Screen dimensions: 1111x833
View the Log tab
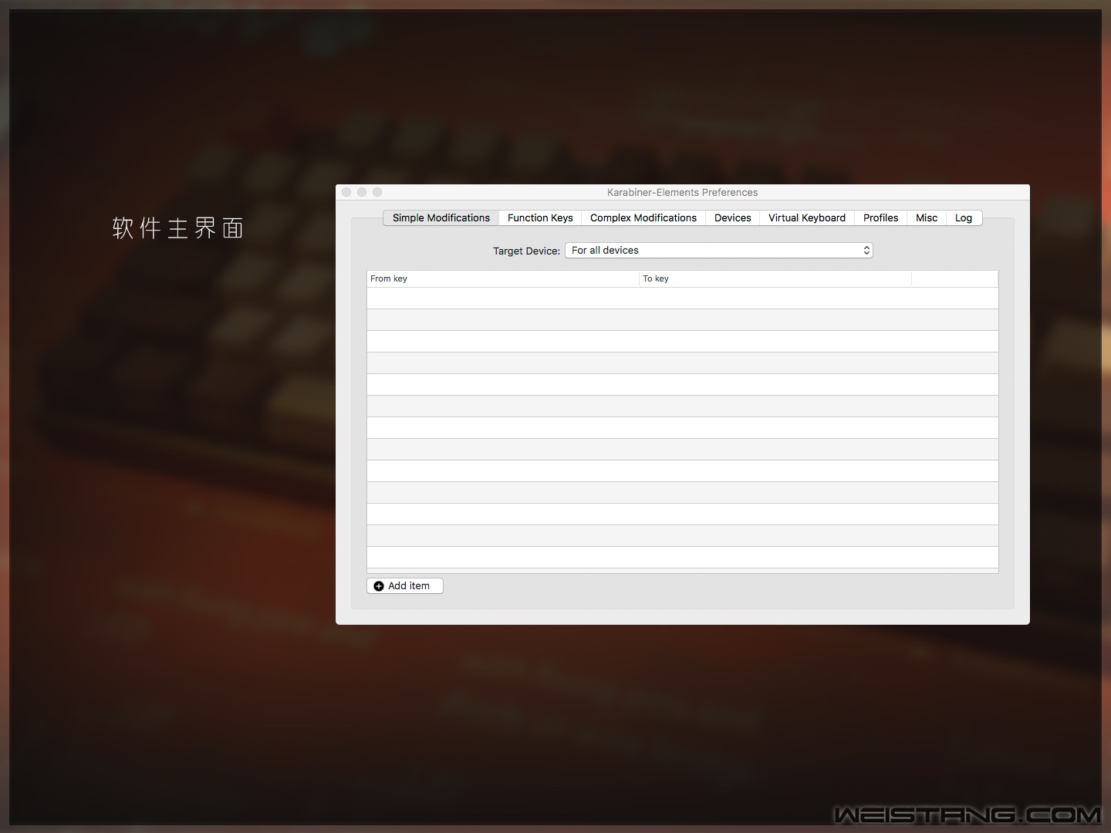pyautogui.click(x=963, y=218)
